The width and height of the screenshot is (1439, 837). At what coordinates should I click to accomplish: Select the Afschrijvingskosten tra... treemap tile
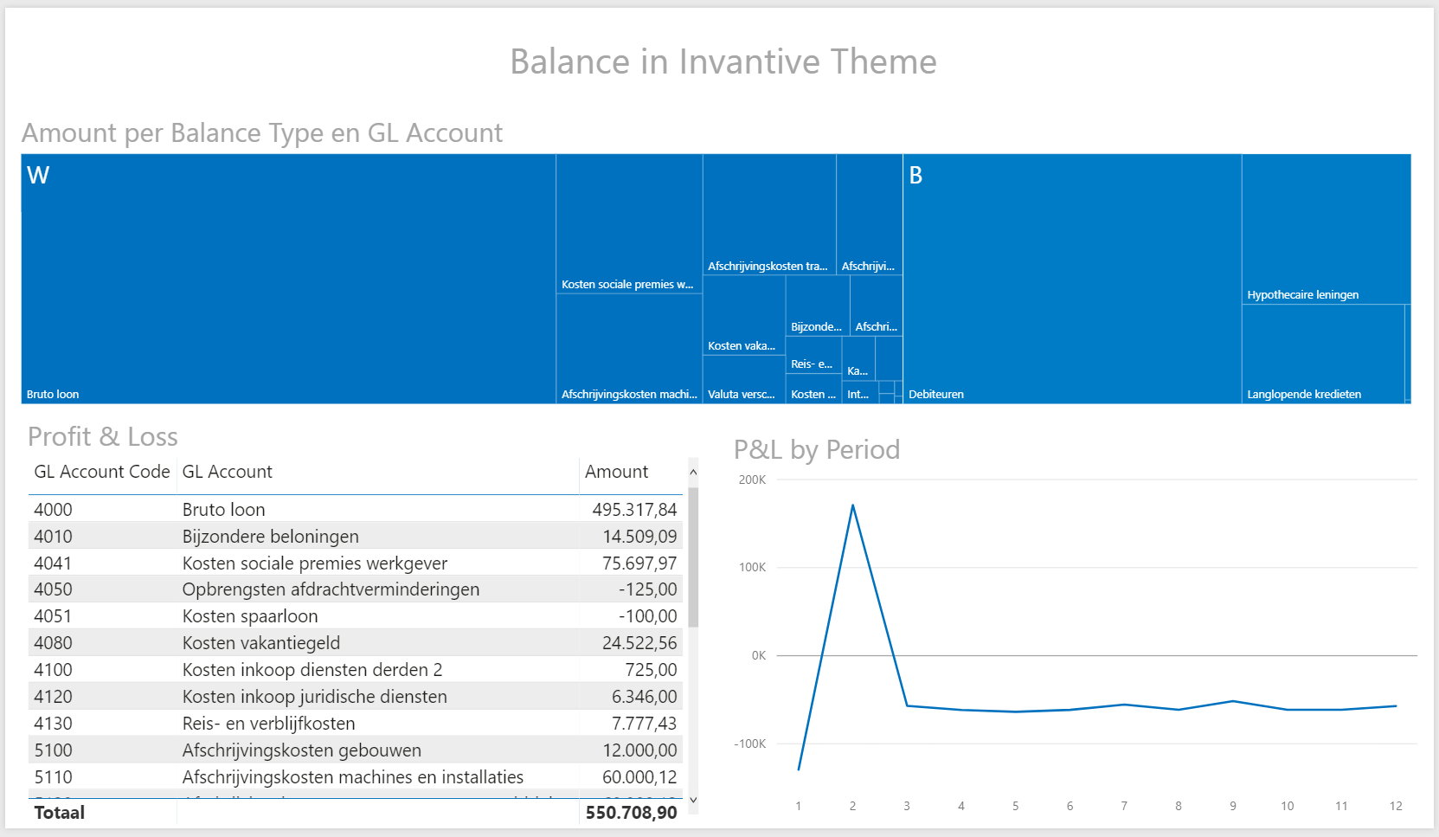point(769,215)
